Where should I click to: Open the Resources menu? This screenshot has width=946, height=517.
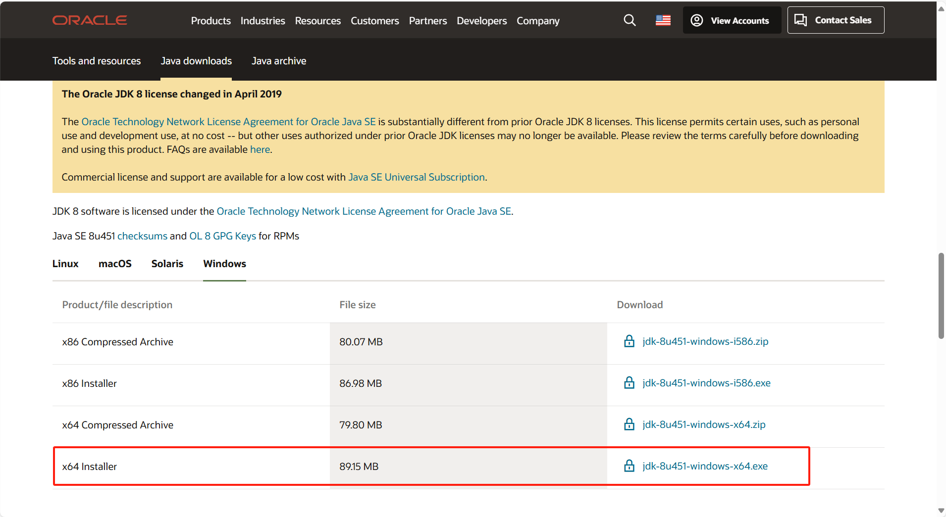point(317,21)
